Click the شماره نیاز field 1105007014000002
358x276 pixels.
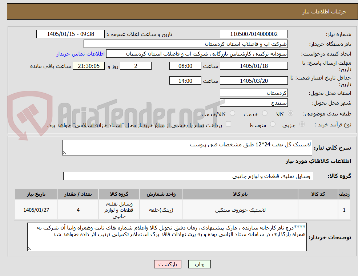click(254, 34)
